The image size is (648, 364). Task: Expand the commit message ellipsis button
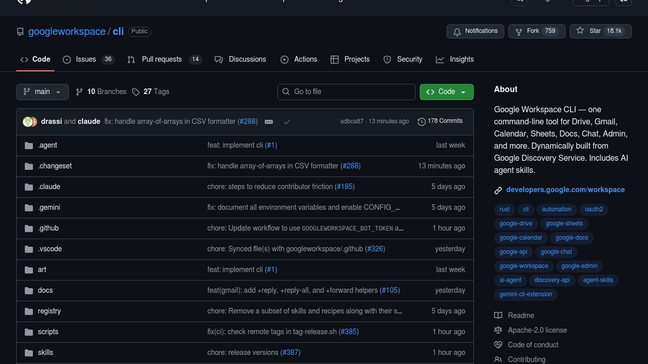(269, 122)
